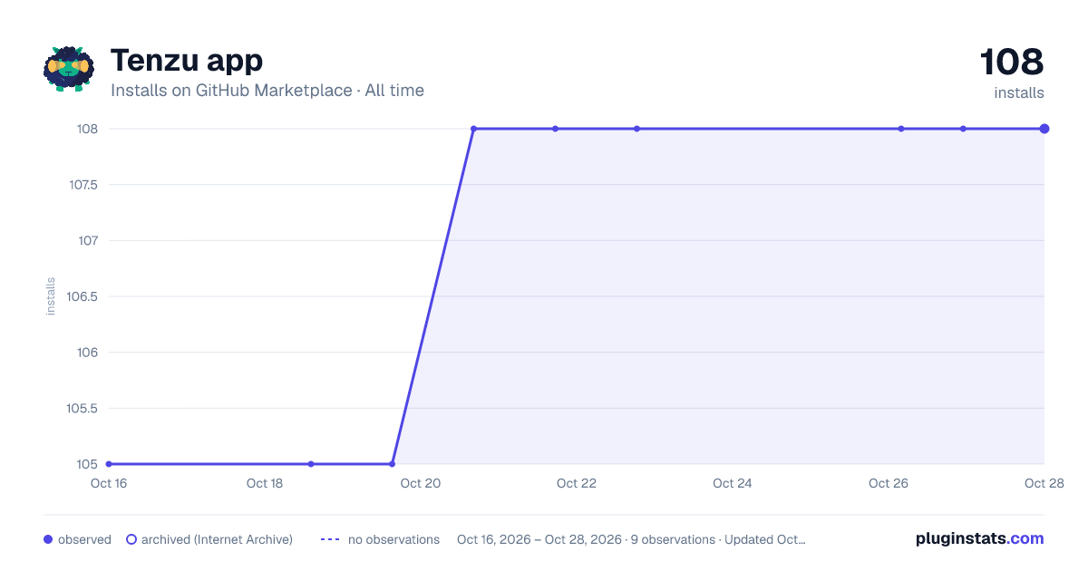Select the first data point at Oct 16
The height and width of the screenshot is (571, 1088).
pos(109,464)
